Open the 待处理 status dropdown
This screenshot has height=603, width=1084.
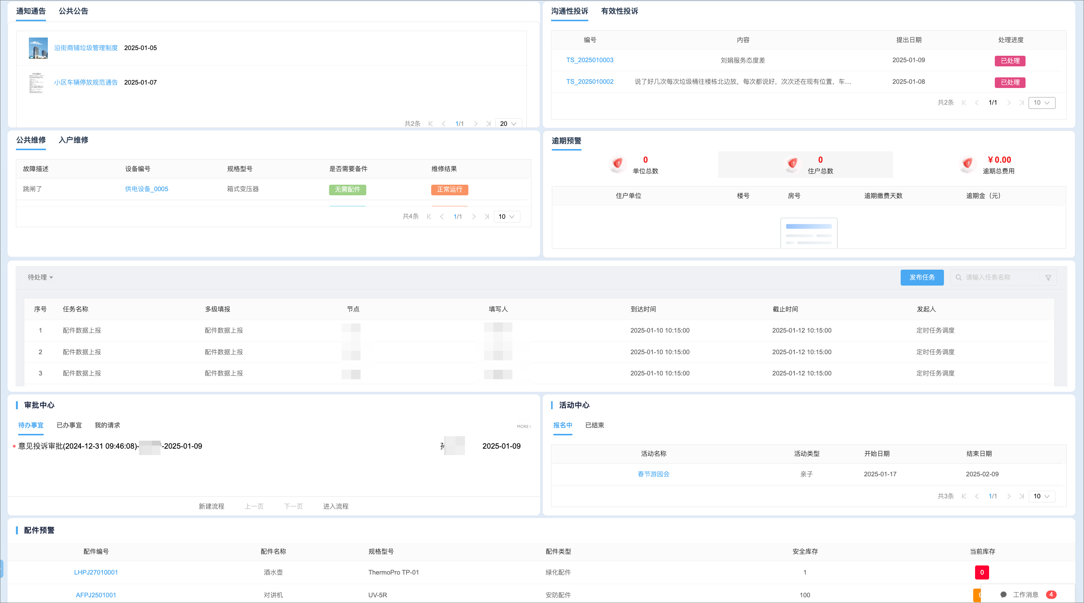[40, 278]
